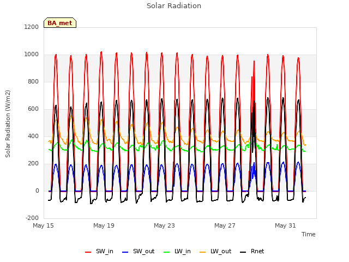The width and height of the screenshot is (349, 262).
Task: Toggle the SW_out legend entry
Action: 138,251
